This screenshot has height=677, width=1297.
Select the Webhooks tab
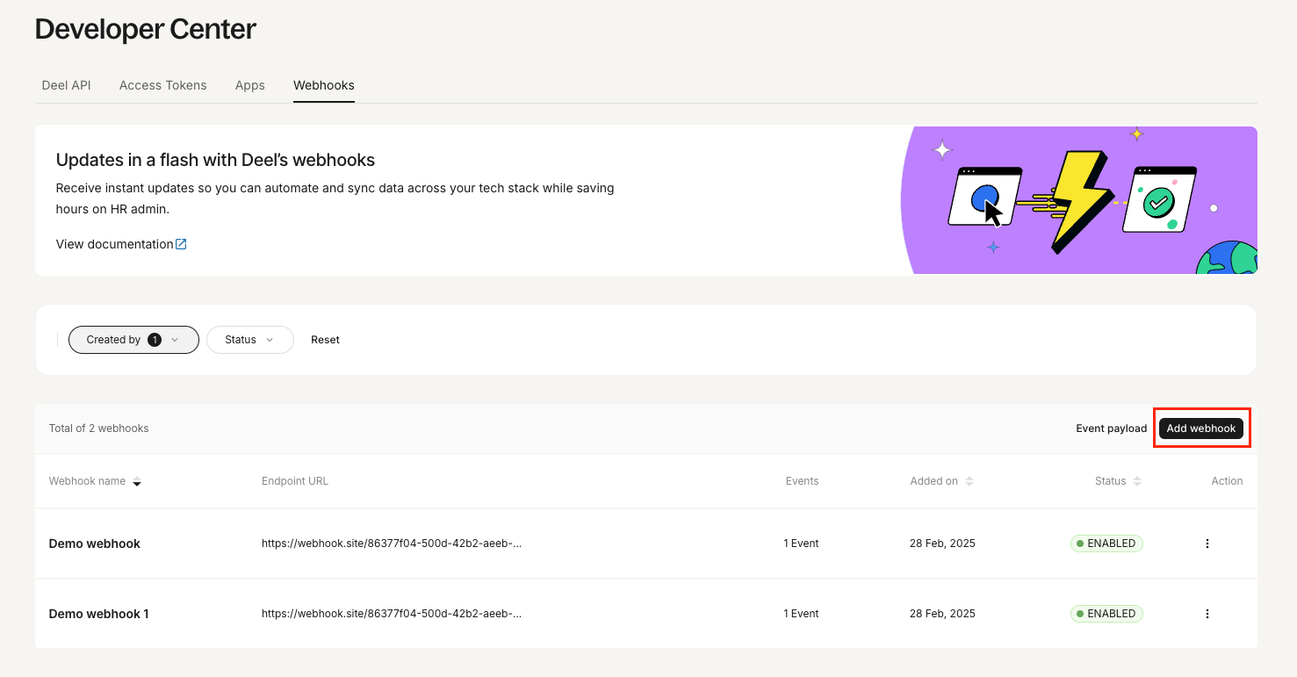tap(324, 85)
